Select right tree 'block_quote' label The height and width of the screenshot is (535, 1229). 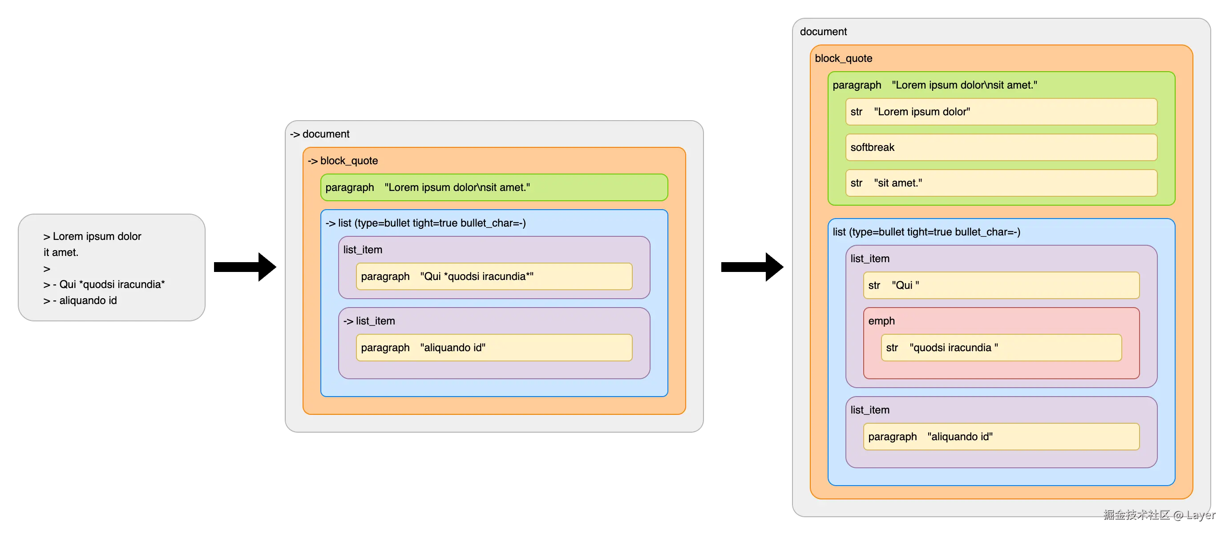pyautogui.click(x=843, y=58)
